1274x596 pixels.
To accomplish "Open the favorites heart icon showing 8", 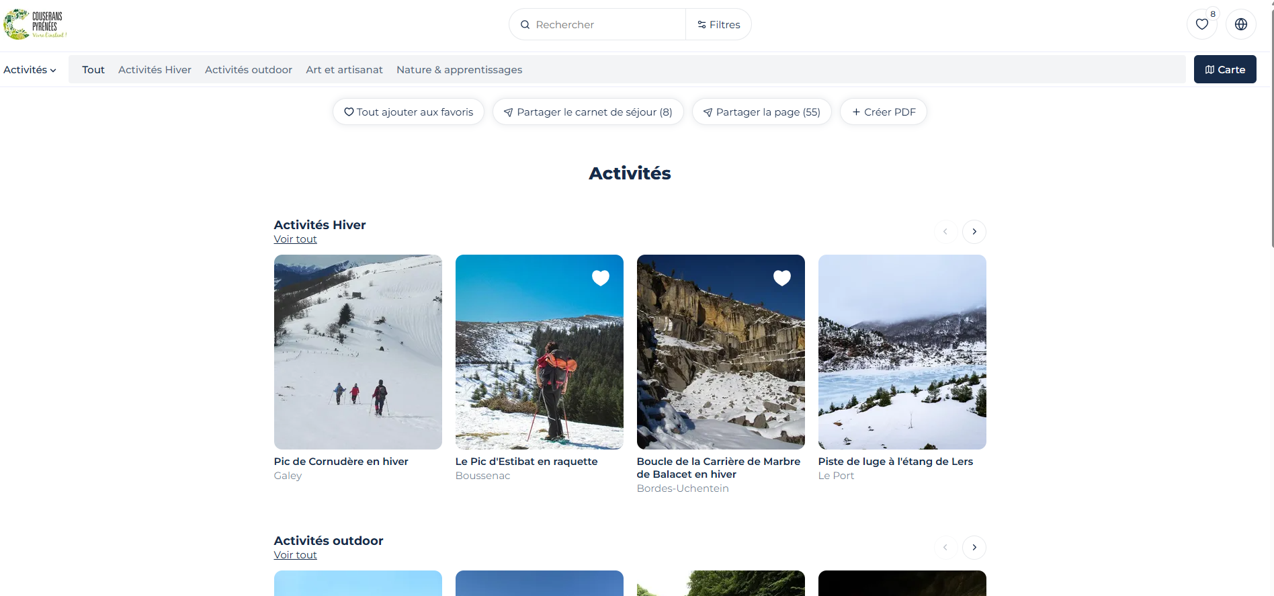I will click(x=1201, y=25).
